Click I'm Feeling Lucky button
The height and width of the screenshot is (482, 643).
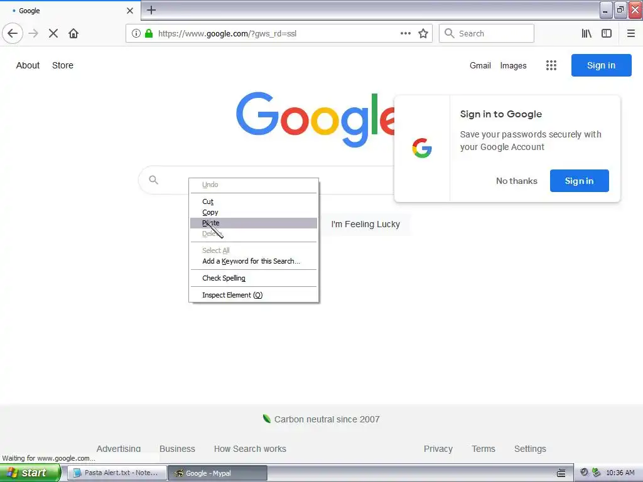(x=365, y=224)
